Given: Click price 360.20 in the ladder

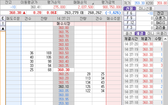Looking at the screenshot, I should click(x=63, y=78).
